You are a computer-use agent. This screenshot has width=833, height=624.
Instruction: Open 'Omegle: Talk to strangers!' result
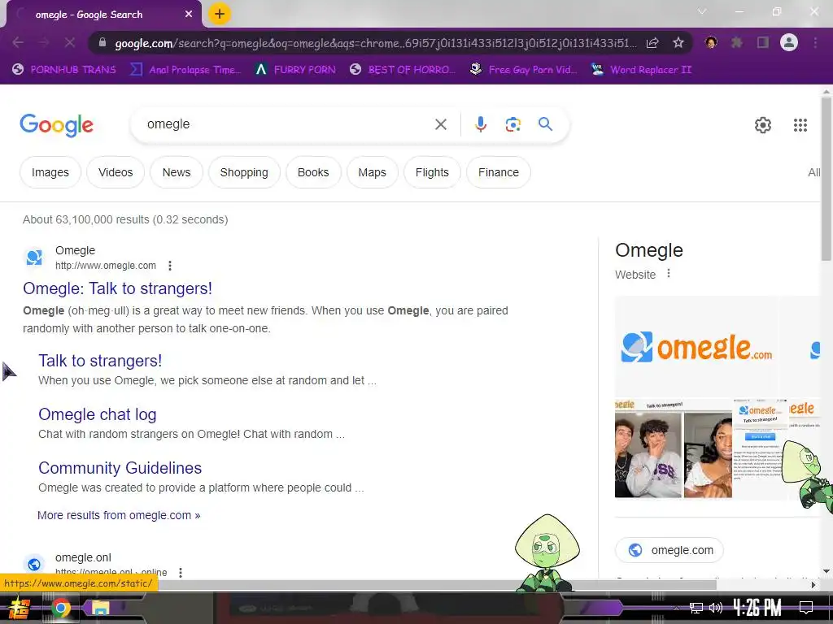[x=117, y=288]
